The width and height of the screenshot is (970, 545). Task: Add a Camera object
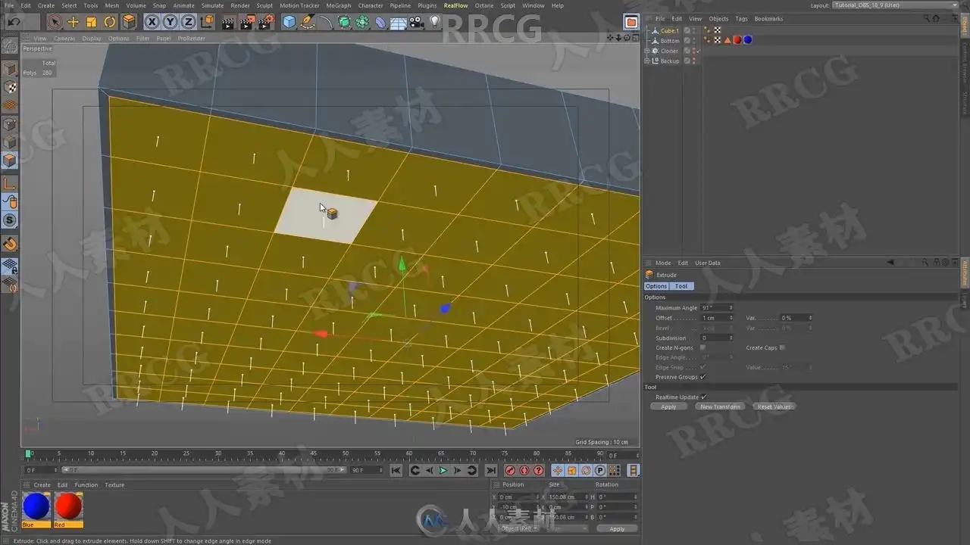tap(417, 22)
